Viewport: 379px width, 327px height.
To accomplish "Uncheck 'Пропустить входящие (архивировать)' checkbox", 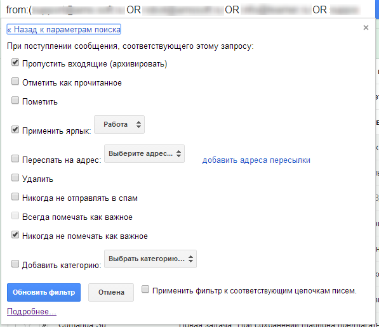I will 15,63.
